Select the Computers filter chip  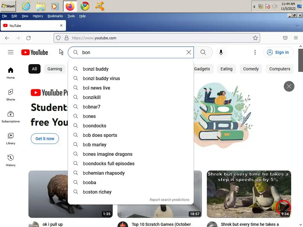tap(280, 69)
